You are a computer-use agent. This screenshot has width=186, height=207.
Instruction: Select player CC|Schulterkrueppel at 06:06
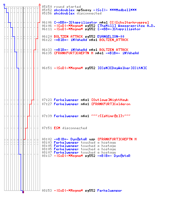(x=129, y=22)
